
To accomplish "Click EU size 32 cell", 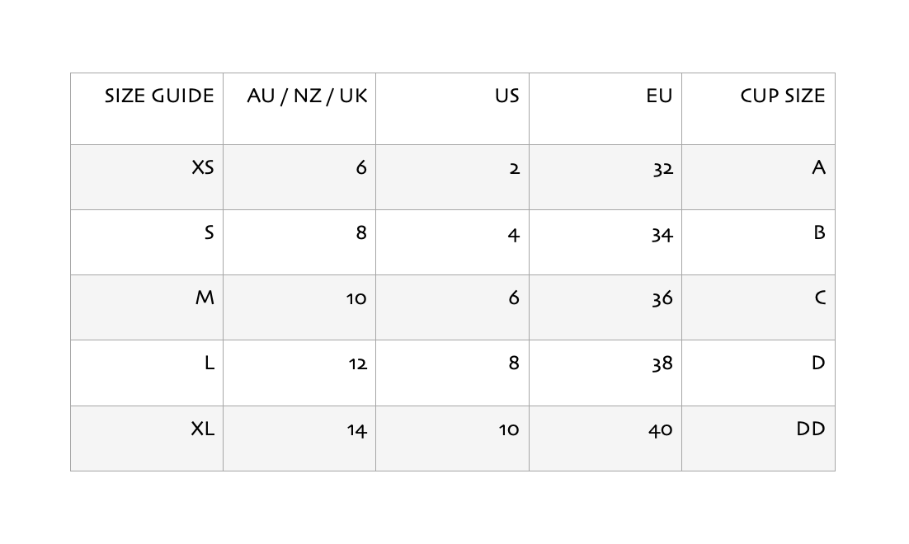I will (662, 168).
